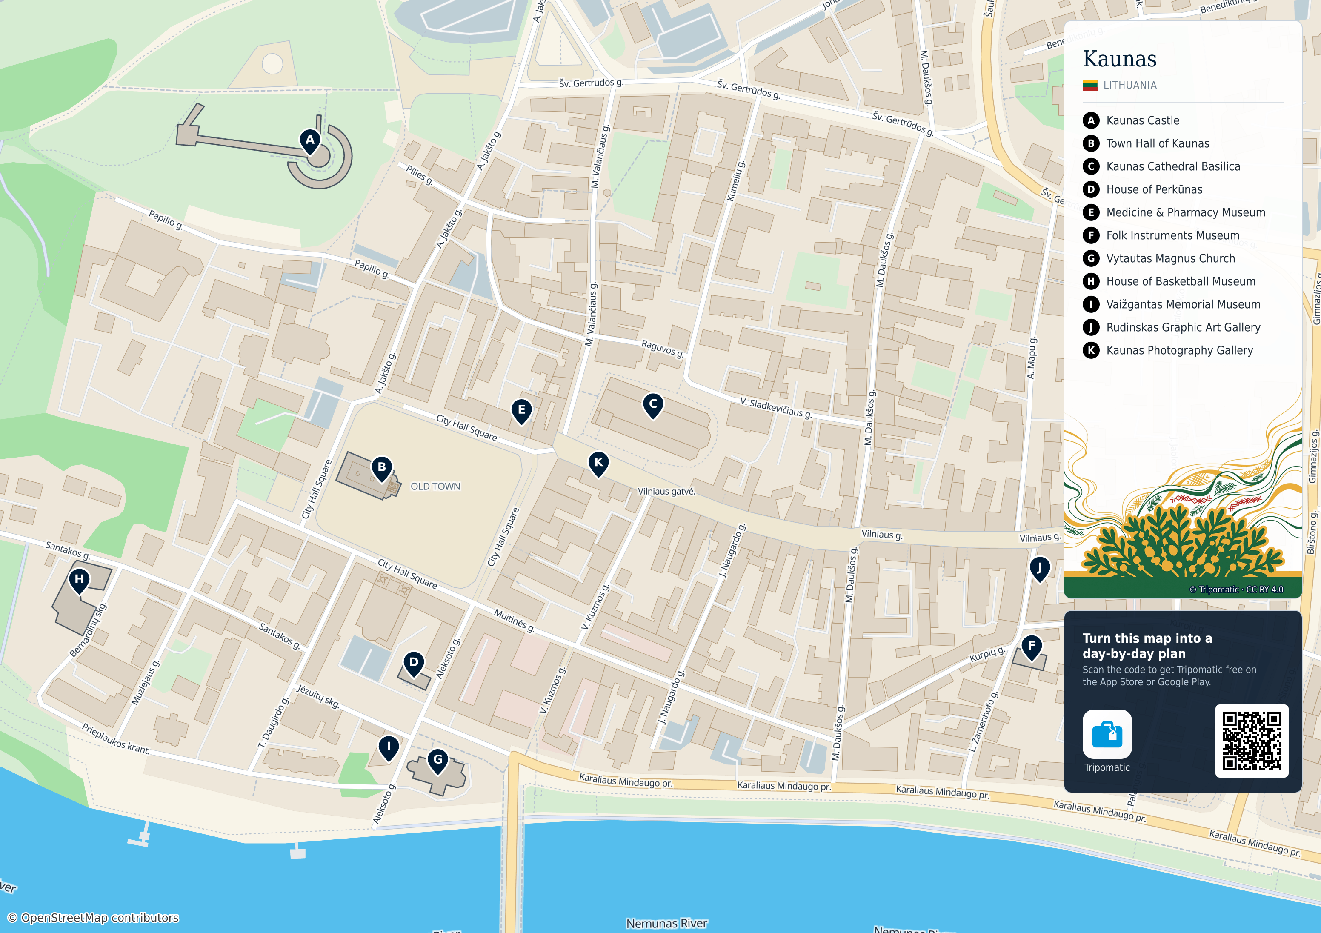Click 'Turn this map into a day-by-day plan' heading
Screen dimensions: 1321x933
pos(1147,646)
